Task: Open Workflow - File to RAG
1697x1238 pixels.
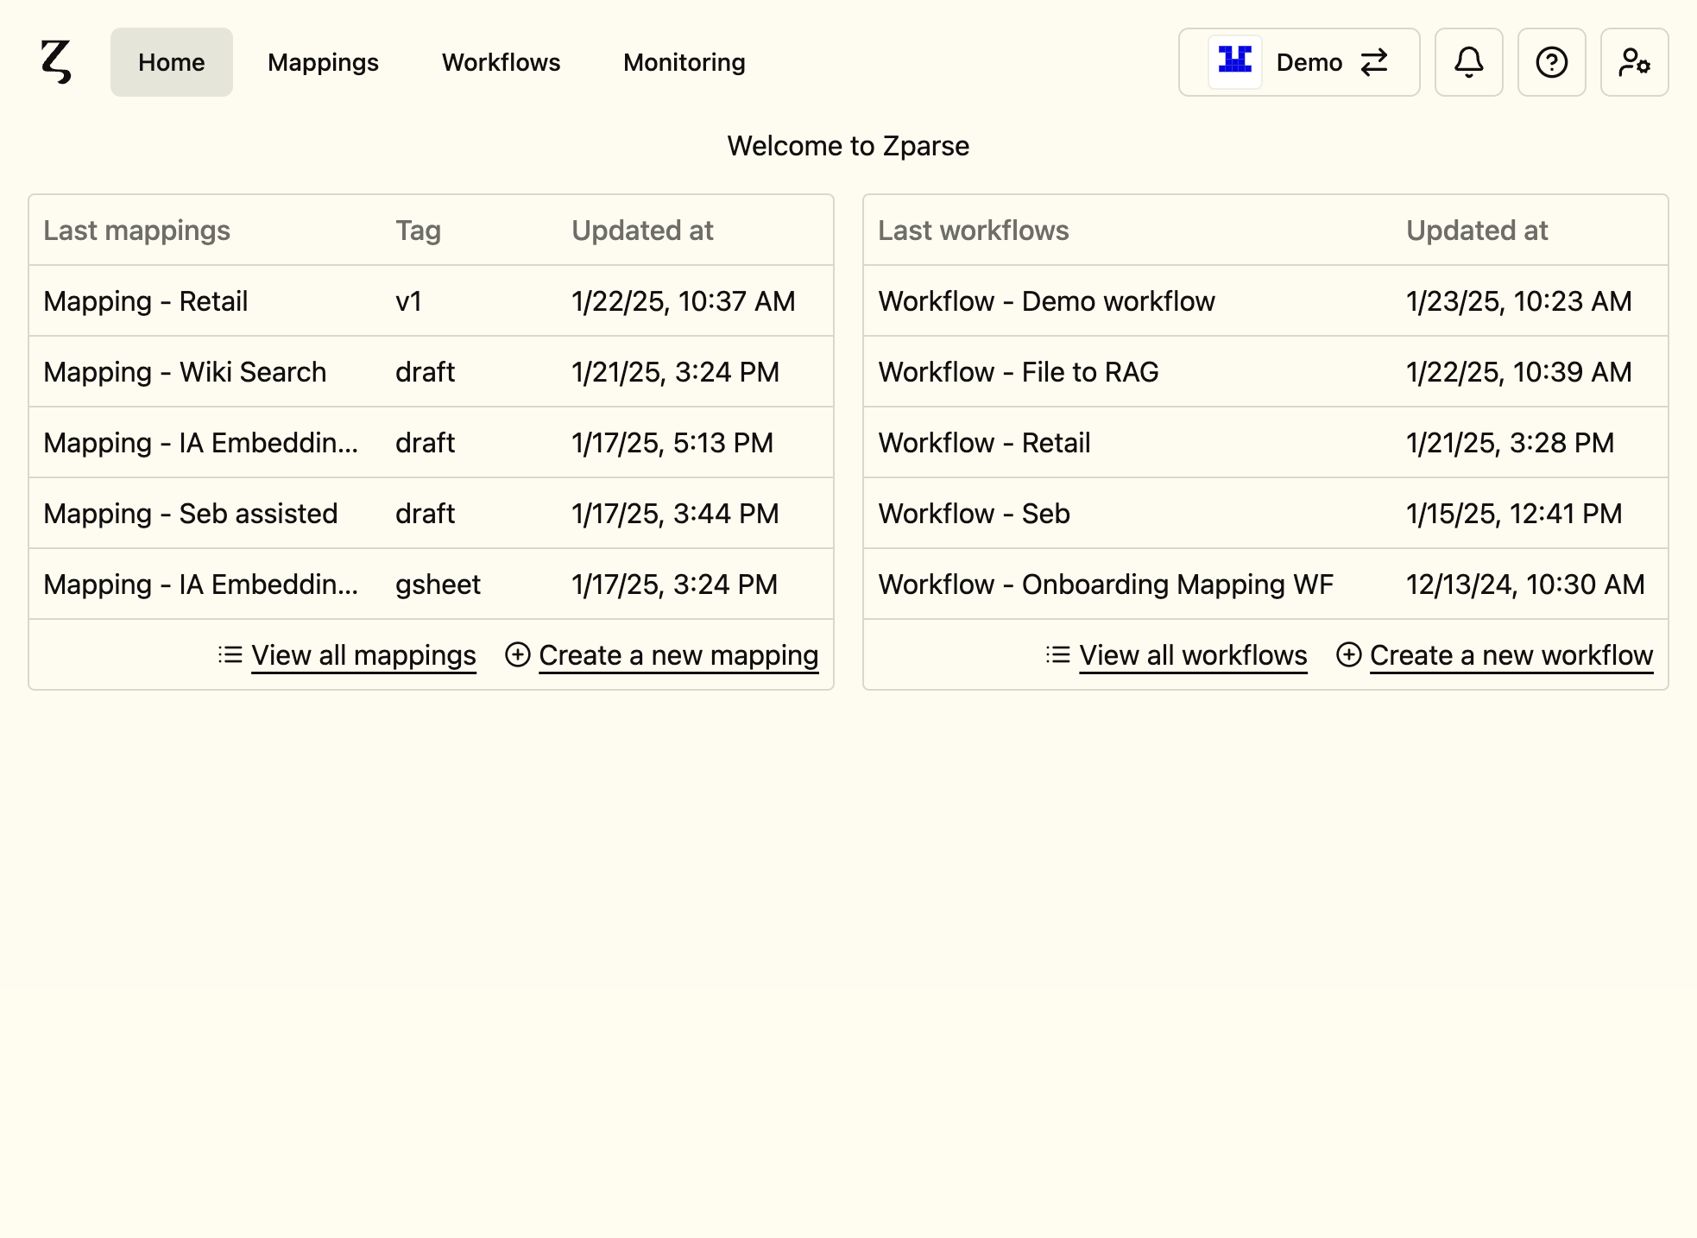Action: 1265,372
